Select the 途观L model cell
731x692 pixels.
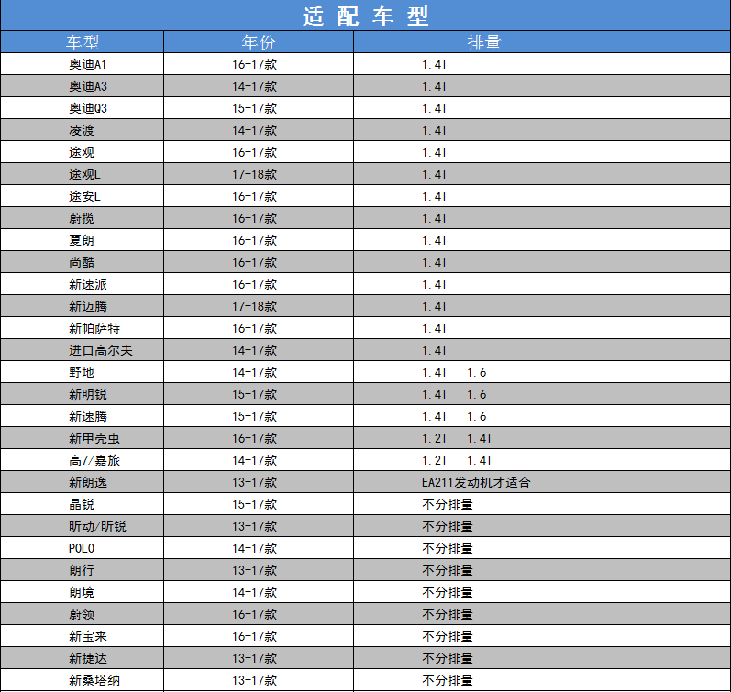click(x=82, y=174)
